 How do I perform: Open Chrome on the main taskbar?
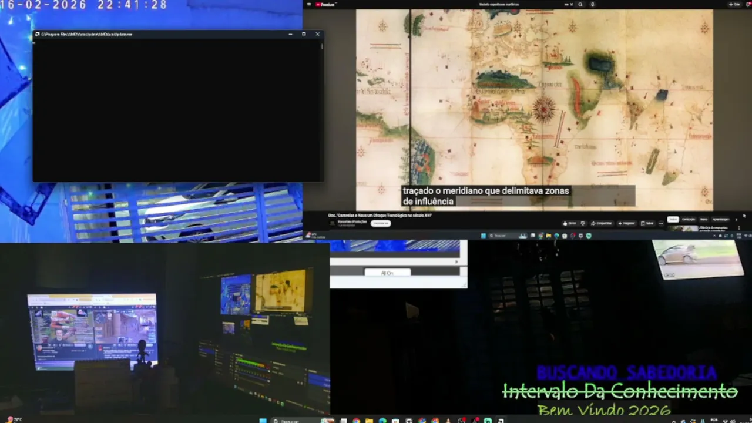point(356,420)
